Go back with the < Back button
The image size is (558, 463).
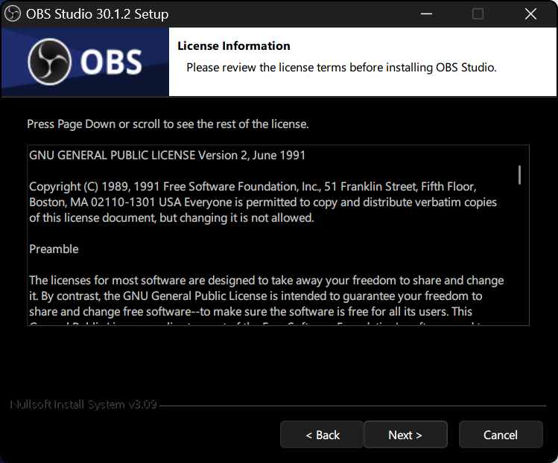pyautogui.click(x=322, y=435)
